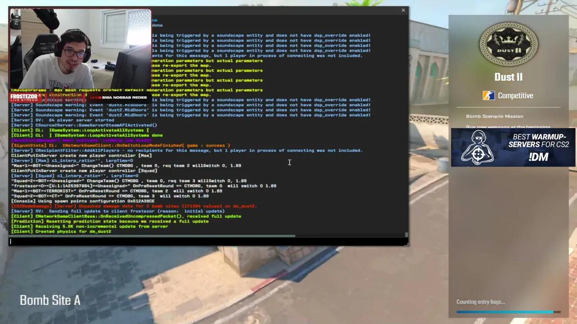Click the crosshair figure in warmup banner
577x324 pixels.
479,148
